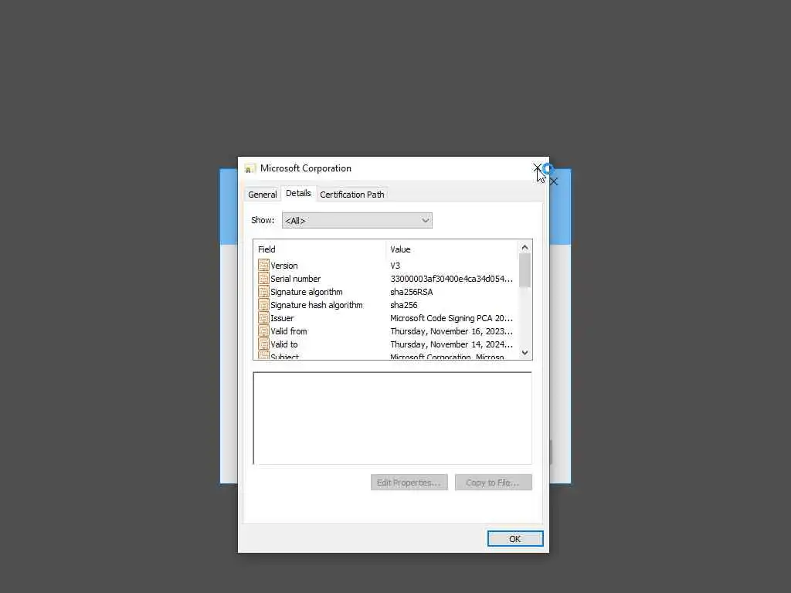This screenshot has height=593, width=791.
Task: Open the Show filter dropdown
Action: pos(357,220)
